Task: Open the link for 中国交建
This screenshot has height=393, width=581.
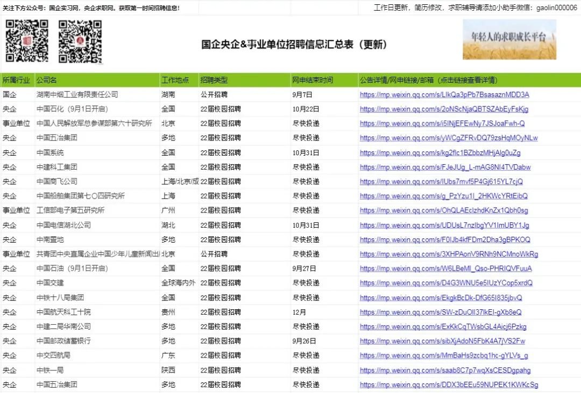Action: [446, 283]
